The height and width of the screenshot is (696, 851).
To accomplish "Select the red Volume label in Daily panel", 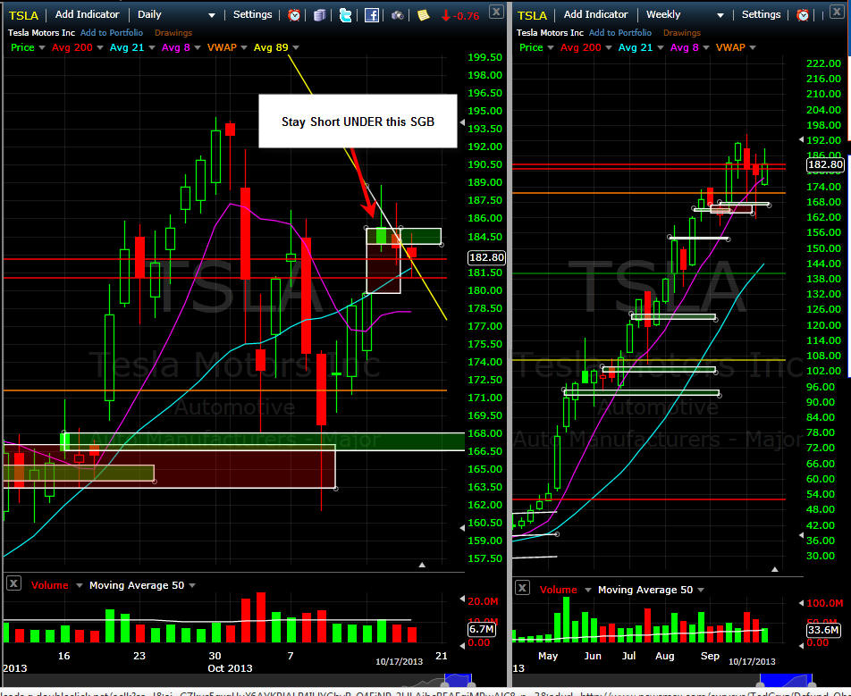I will [x=50, y=585].
